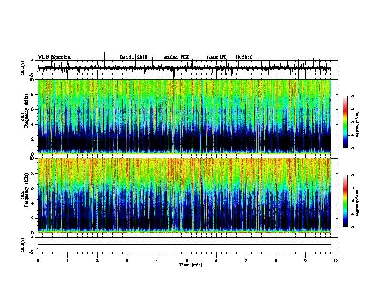378x292 pixels.
Task: Click inside the ch.2 spectrogram panel
Action: point(184,196)
